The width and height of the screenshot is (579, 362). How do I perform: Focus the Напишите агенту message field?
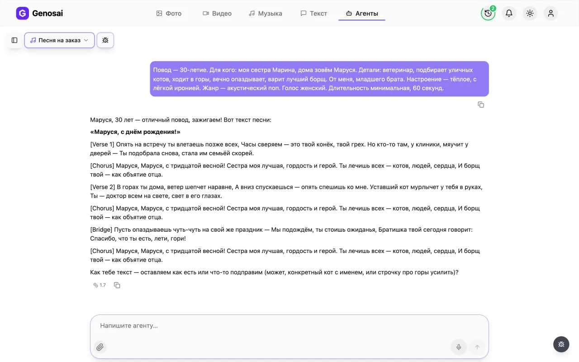click(289, 326)
